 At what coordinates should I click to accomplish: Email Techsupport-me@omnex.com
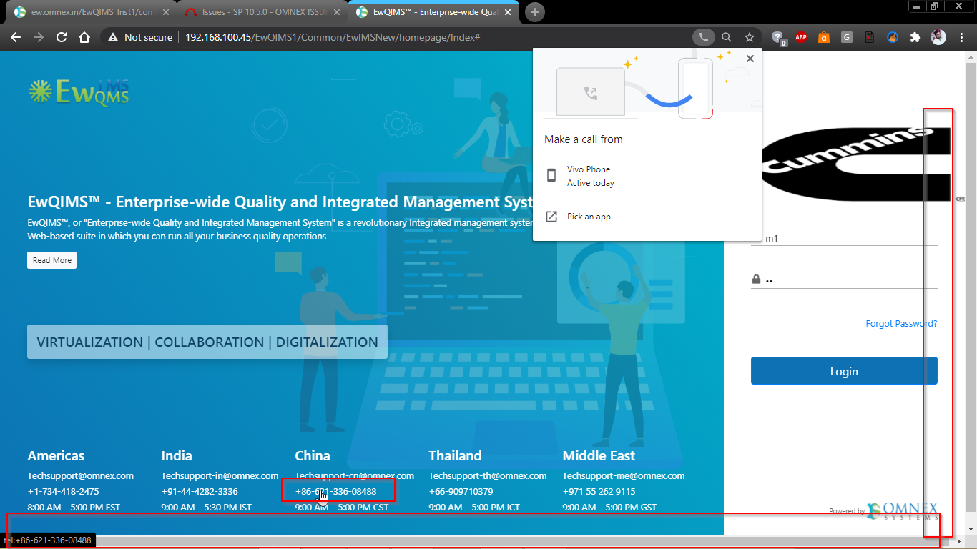pyautogui.click(x=624, y=475)
